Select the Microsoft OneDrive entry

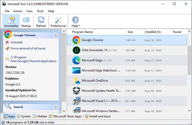tap(95, 81)
